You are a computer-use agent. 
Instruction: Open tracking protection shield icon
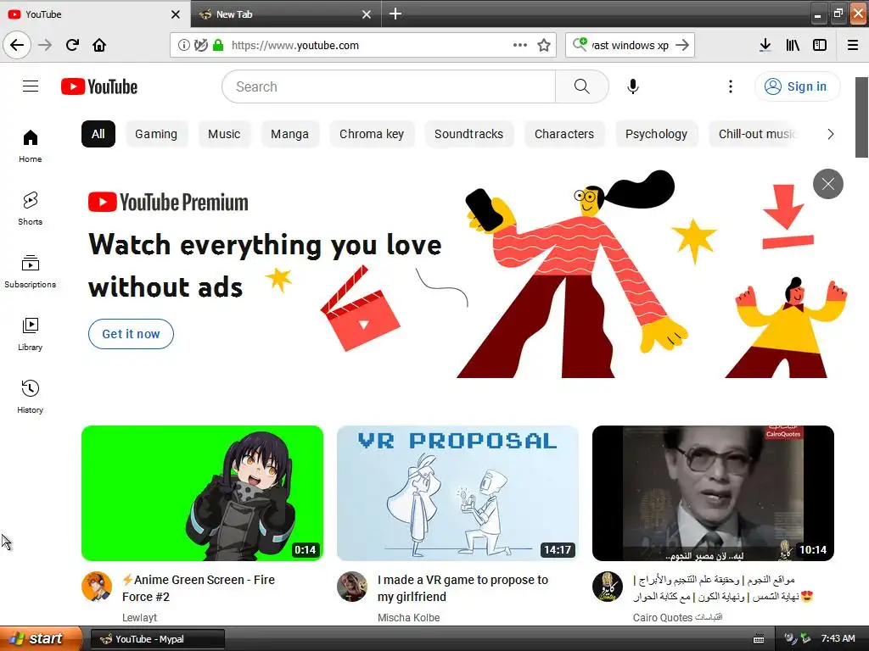[200, 45]
